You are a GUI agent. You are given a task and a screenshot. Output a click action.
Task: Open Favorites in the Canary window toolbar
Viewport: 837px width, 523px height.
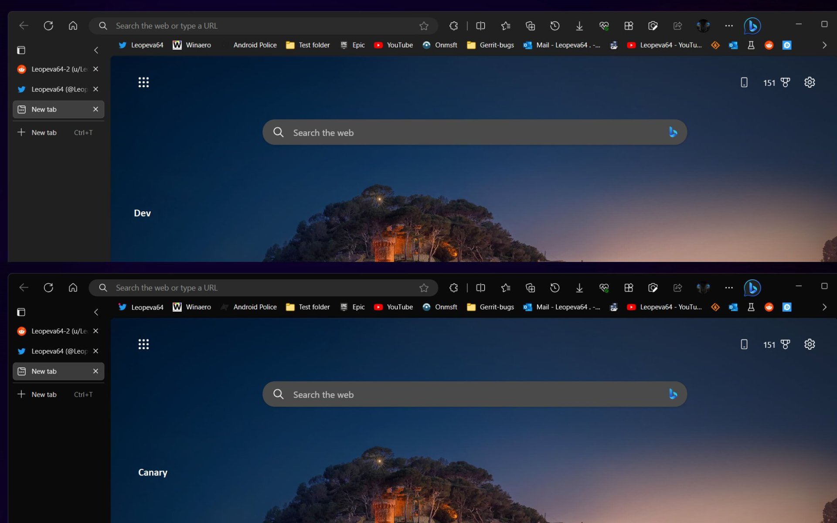(506, 288)
